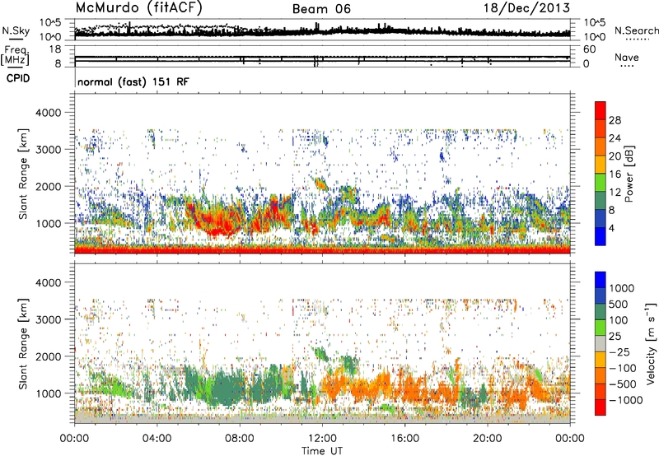Pick the light green 25–100 Velocity swatch
The width and height of the screenshot is (659, 456).
601,328
